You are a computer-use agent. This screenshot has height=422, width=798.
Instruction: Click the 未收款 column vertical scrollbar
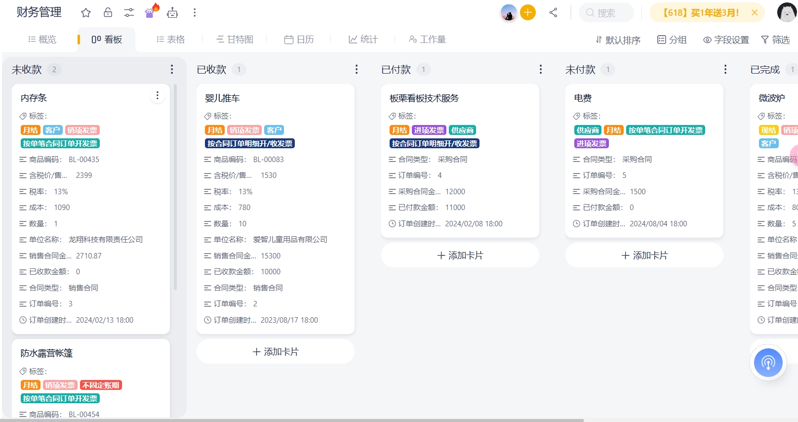click(175, 188)
